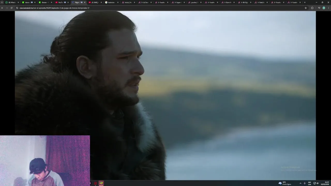Open the media controls toolbar icon
331x186 pixels.
pos(319,8)
